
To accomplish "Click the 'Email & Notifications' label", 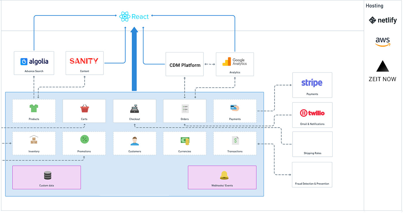I will pos(313,124).
